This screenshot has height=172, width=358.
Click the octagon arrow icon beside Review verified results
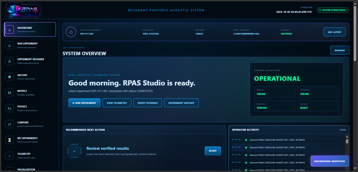pyautogui.click(x=74, y=151)
